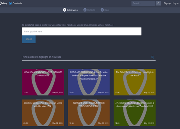180x129 pixels.
Task: Open the Side Effects of Vaccines video
Action: pos(135,82)
